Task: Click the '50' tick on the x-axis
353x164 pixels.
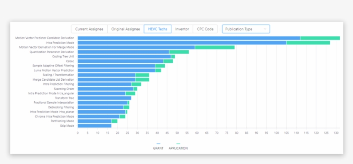Action: pos(177,133)
